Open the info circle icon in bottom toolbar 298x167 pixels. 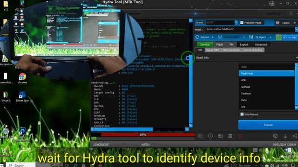[210, 136]
